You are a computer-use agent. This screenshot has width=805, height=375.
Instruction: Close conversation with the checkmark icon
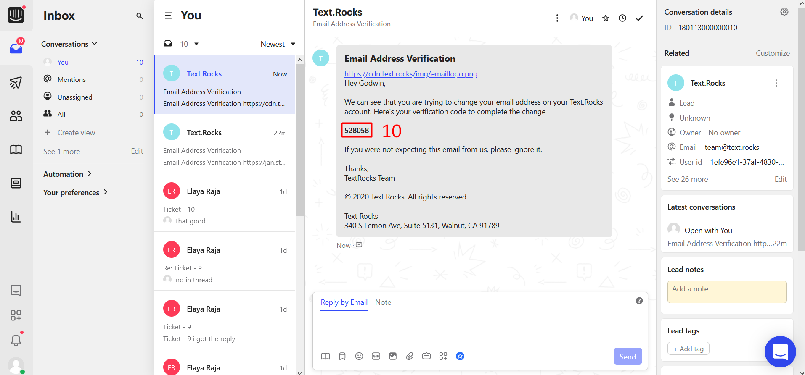tap(639, 18)
